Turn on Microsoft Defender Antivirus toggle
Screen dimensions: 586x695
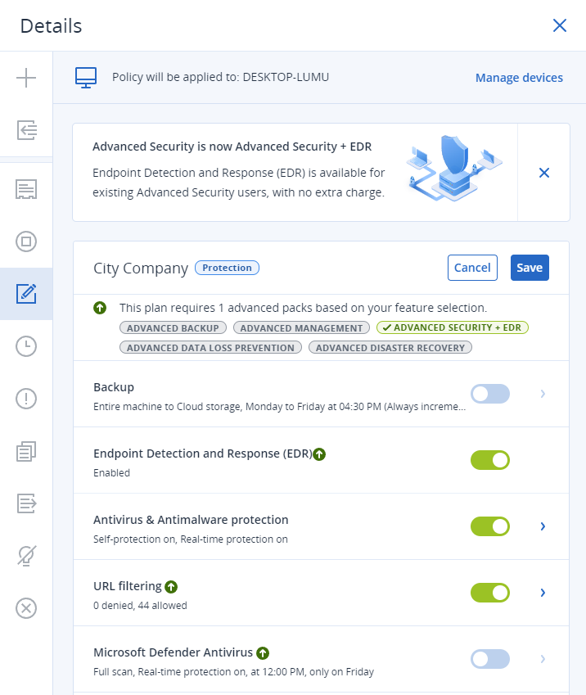point(489,659)
